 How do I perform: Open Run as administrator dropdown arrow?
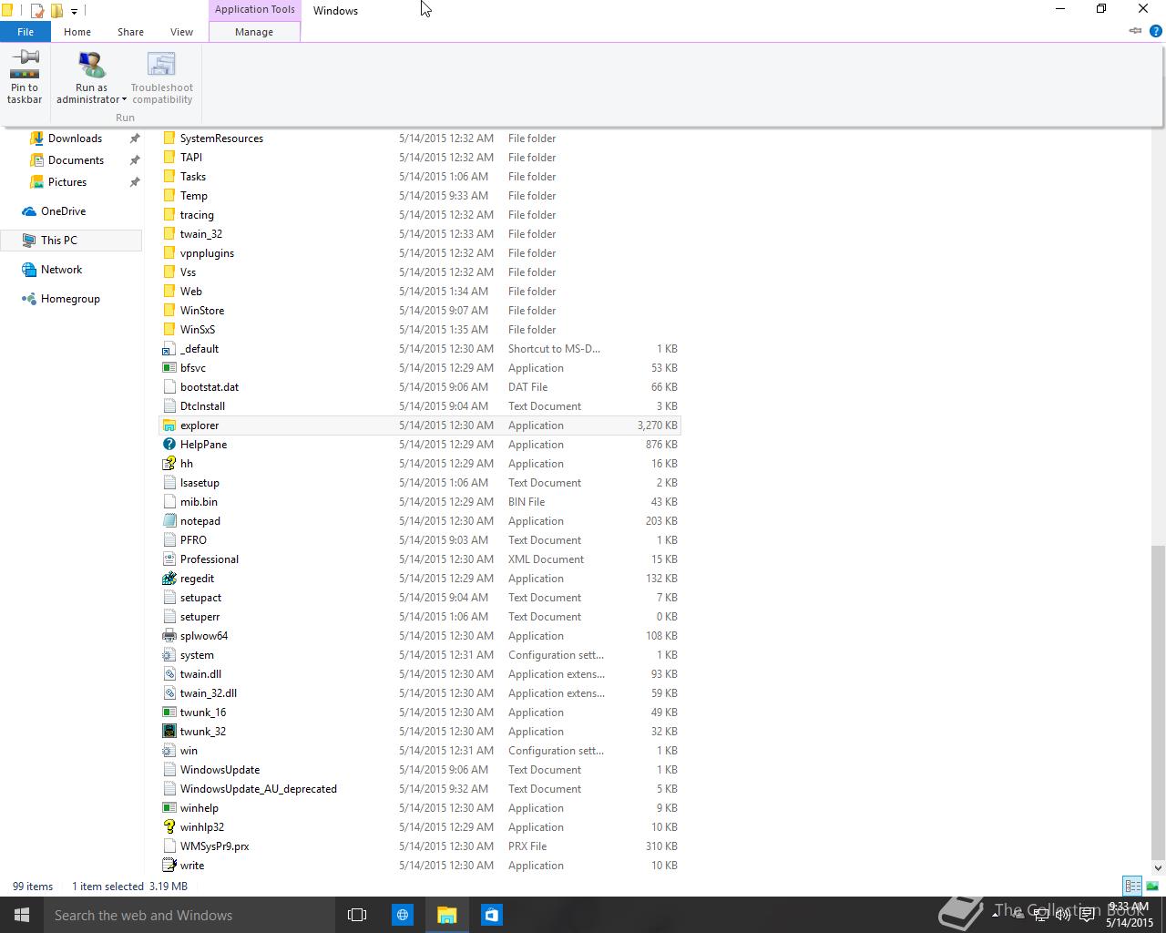(x=124, y=100)
